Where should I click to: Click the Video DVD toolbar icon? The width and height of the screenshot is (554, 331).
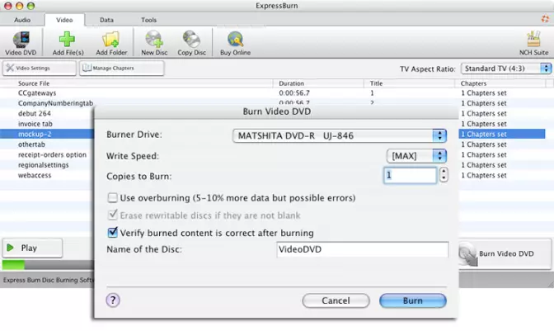(21, 44)
